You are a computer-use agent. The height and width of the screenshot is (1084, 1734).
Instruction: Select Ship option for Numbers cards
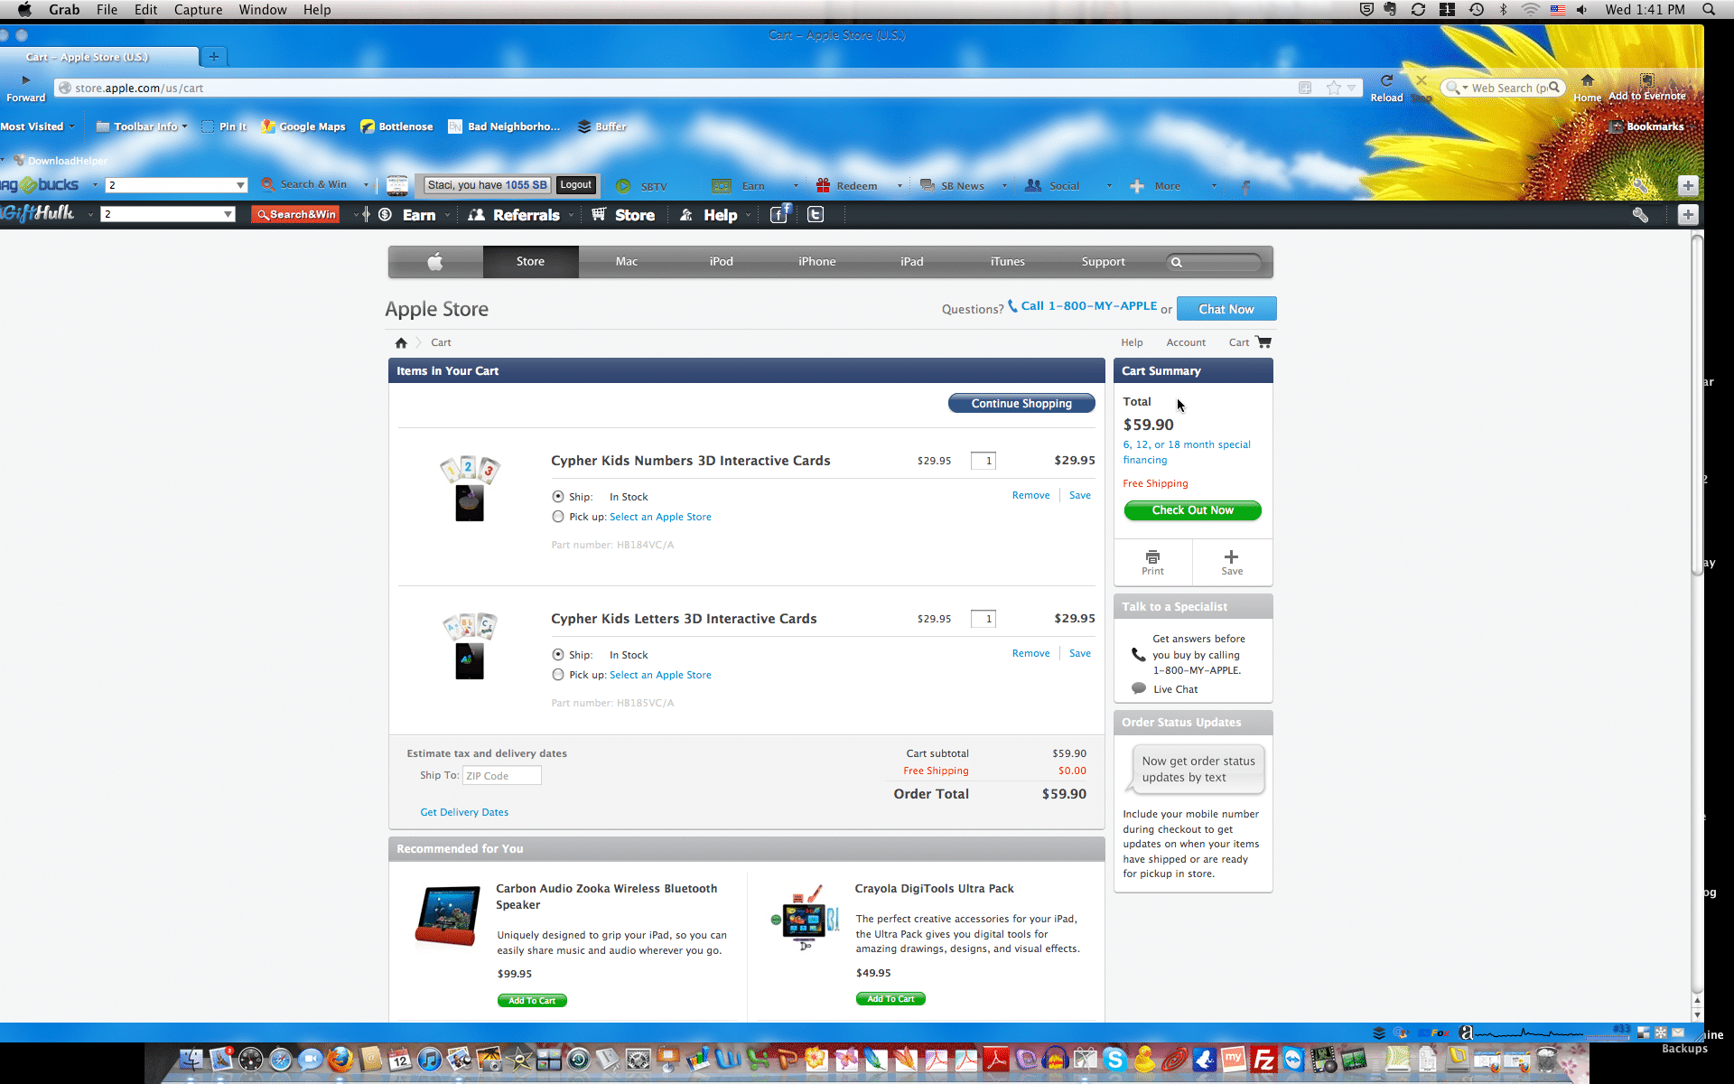coord(558,497)
